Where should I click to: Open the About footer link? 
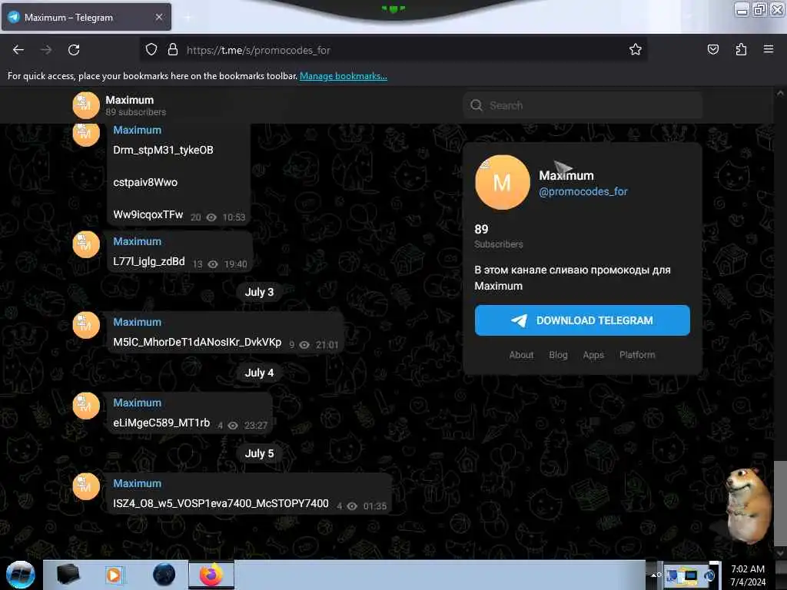pos(521,355)
